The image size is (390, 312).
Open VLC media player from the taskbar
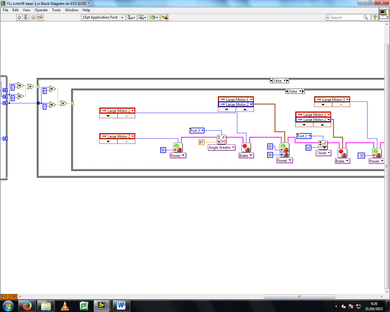coord(65,306)
